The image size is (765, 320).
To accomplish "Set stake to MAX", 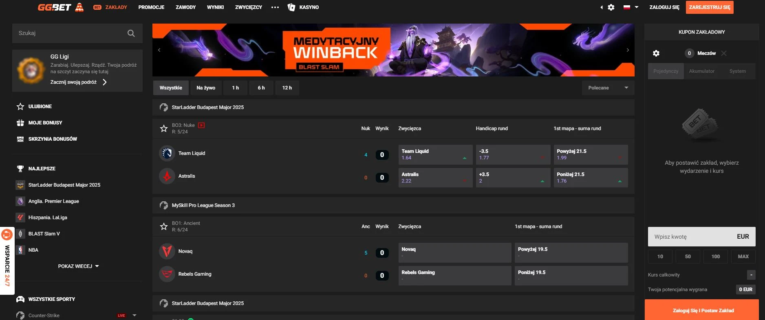I will point(743,257).
